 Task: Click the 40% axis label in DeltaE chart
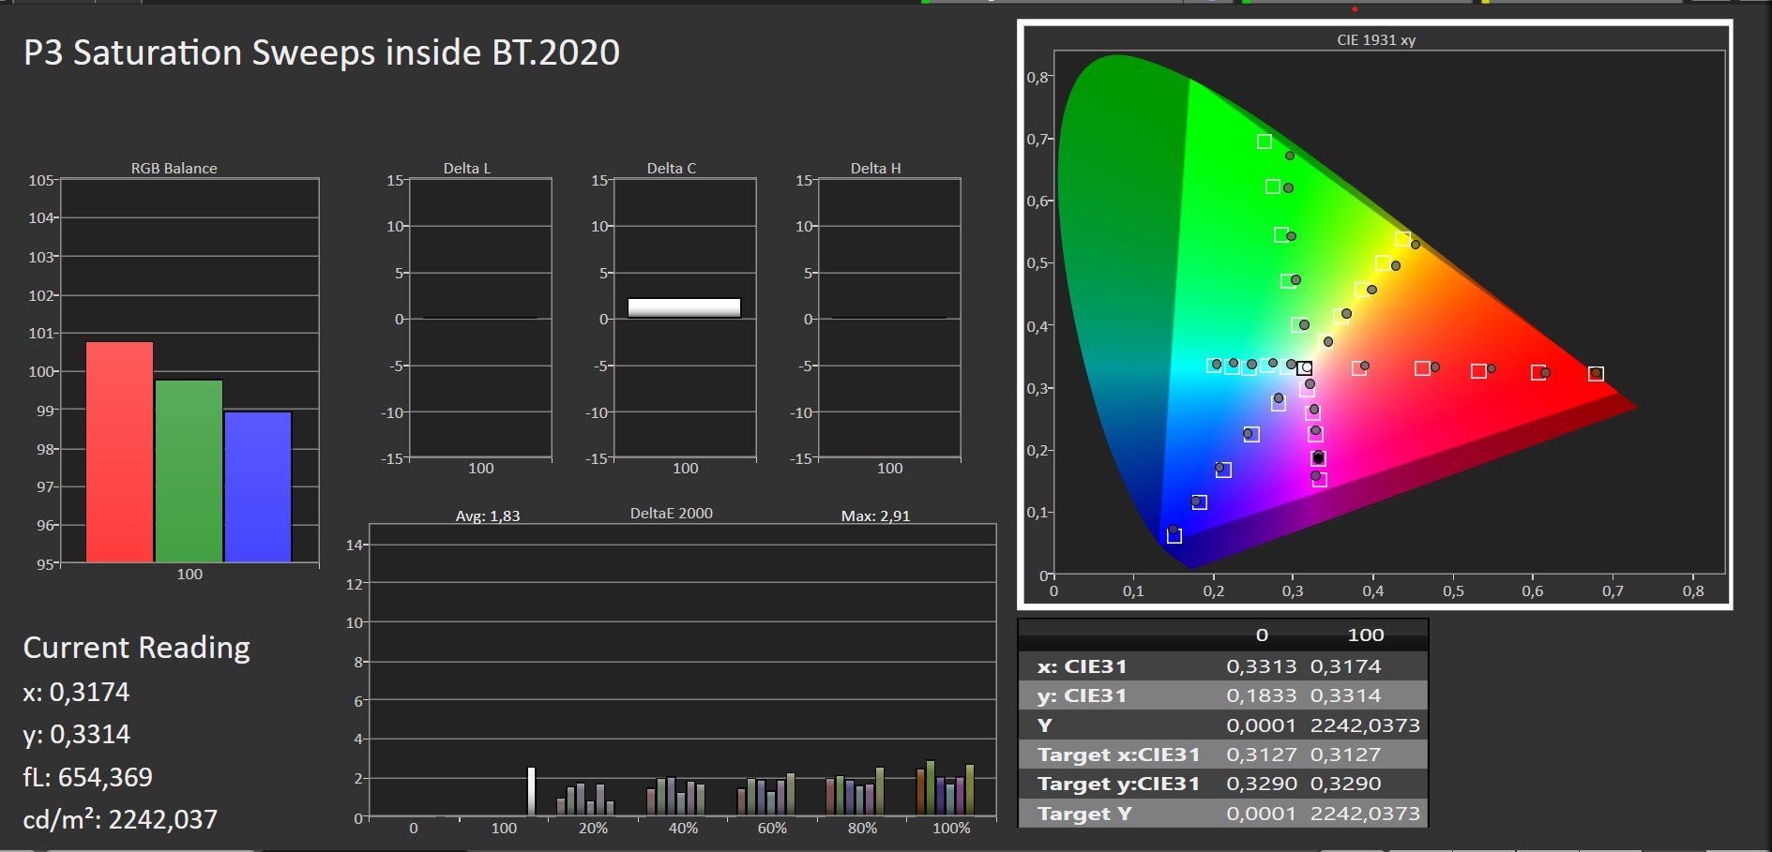coord(683,829)
